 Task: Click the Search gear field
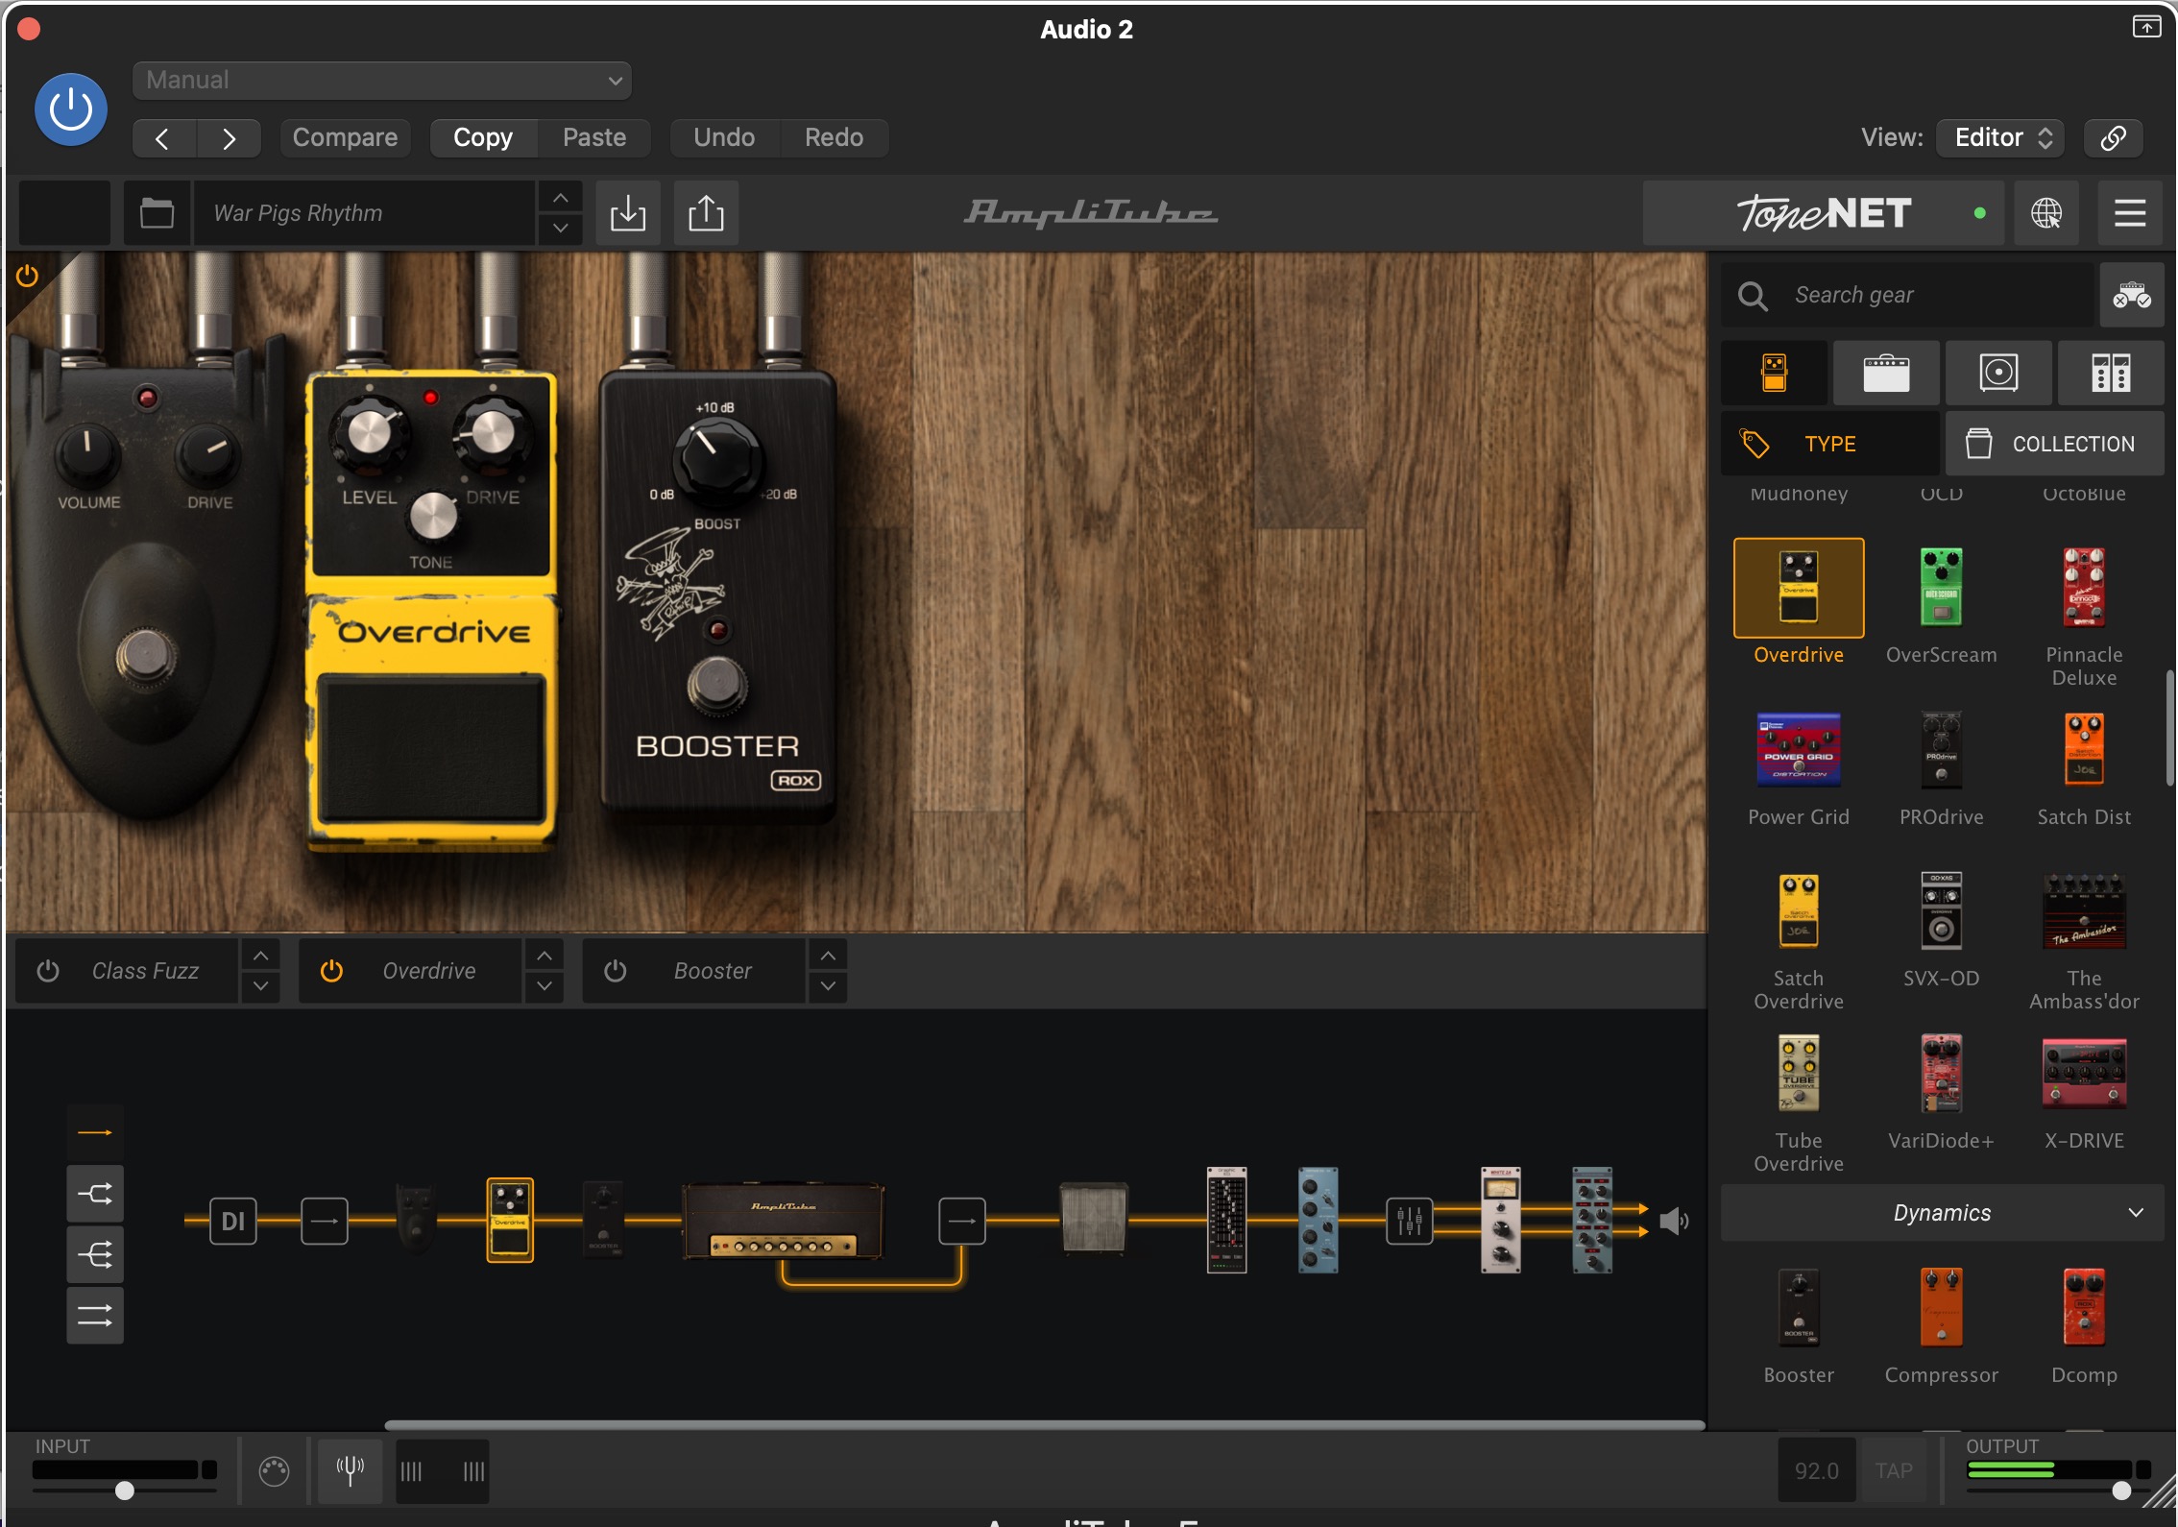1906,295
